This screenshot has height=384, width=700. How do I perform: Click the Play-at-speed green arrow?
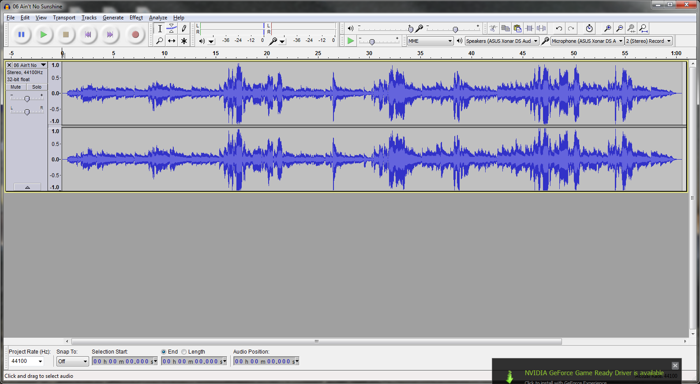point(351,41)
